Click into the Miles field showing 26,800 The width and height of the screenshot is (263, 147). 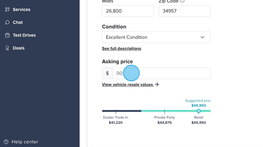128,11
